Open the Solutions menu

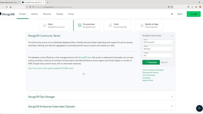[x=35, y=14]
